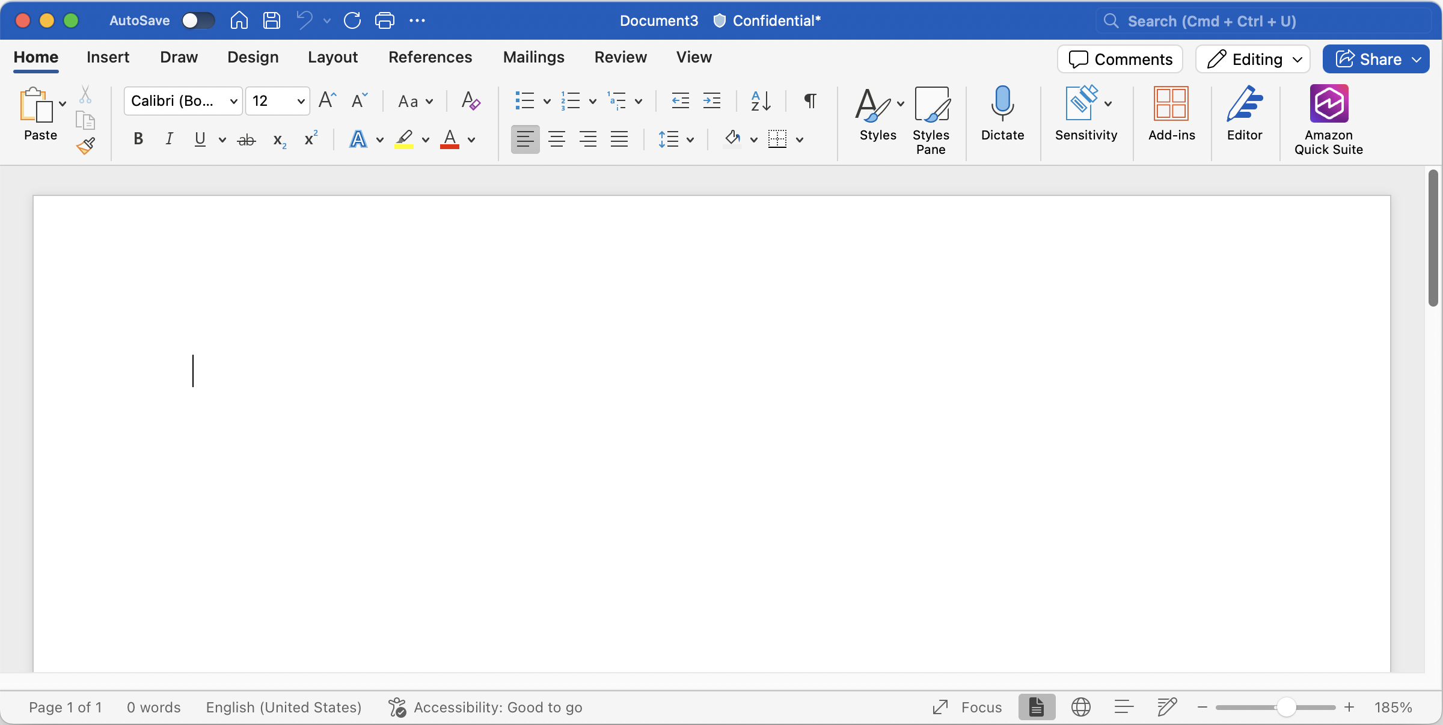Toggle Bold formatting
The image size is (1443, 725).
pyautogui.click(x=138, y=139)
